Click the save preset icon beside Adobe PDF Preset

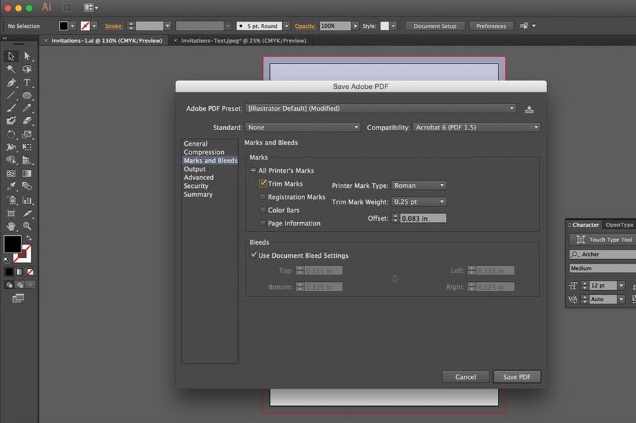529,109
